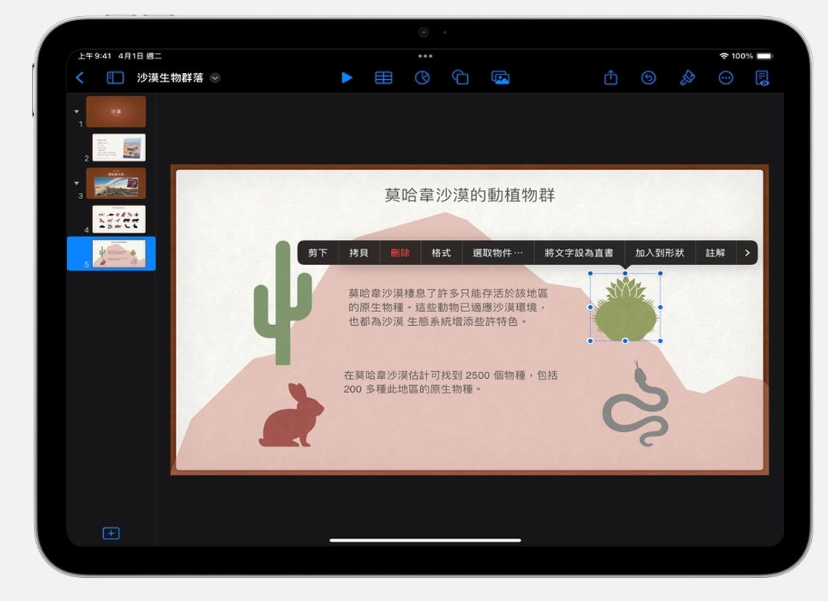Toggle the slide navigator sidebar
This screenshot has width=828, height=601.
(x=115, y=78)
